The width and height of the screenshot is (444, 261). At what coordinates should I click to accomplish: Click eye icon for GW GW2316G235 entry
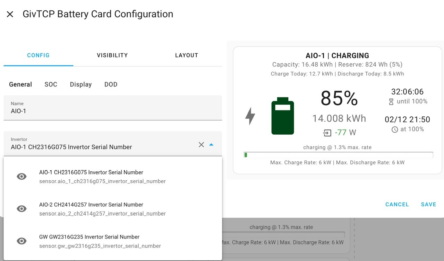point(22,241)
